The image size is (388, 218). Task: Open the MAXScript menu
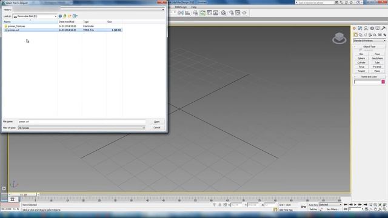(x=181, y=7)
